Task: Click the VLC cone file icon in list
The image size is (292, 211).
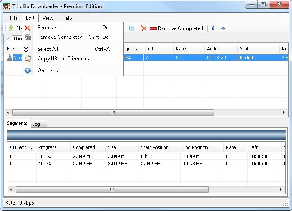Action: point(9,57)
